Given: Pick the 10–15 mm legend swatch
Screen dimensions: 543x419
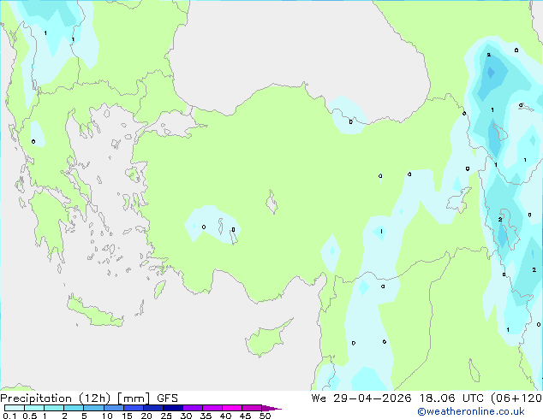Looking at the screenshot, I should click(x=113, y=408).
